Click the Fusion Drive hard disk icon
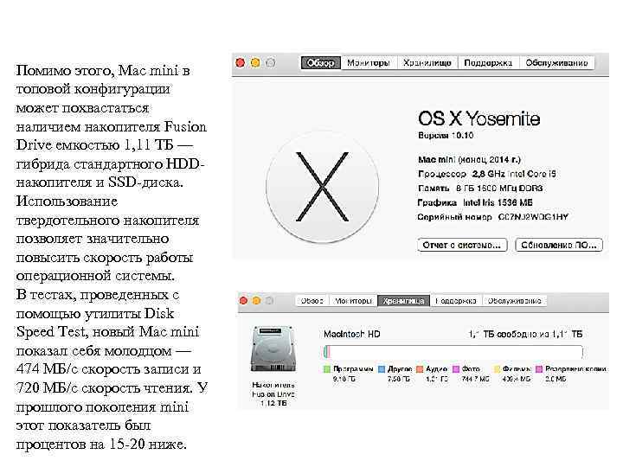The height and width of the screenshot is (467, 623). point(273,349)
